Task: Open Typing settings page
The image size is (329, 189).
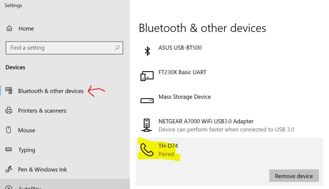Action: (x=27, y=150)
